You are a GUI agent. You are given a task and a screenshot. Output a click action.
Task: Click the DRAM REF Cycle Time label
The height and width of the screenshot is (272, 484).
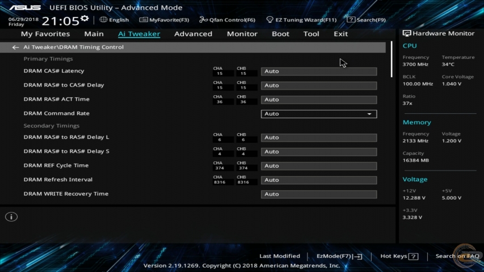[56, 165]
